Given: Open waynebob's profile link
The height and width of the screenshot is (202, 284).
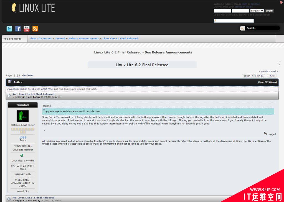Looking at the screenshot, I should point(12,89).
